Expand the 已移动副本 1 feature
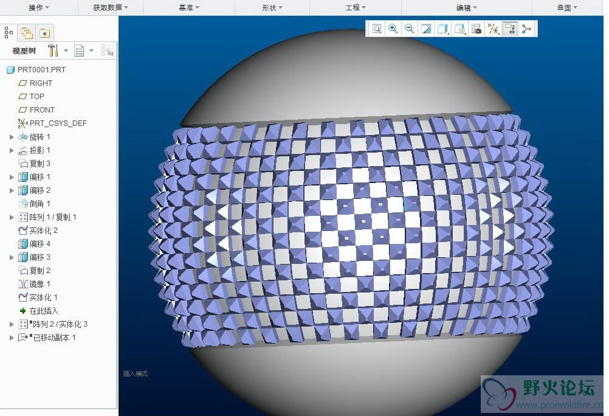The height and width of the screenshot is (416, 609). pos(12,338)
